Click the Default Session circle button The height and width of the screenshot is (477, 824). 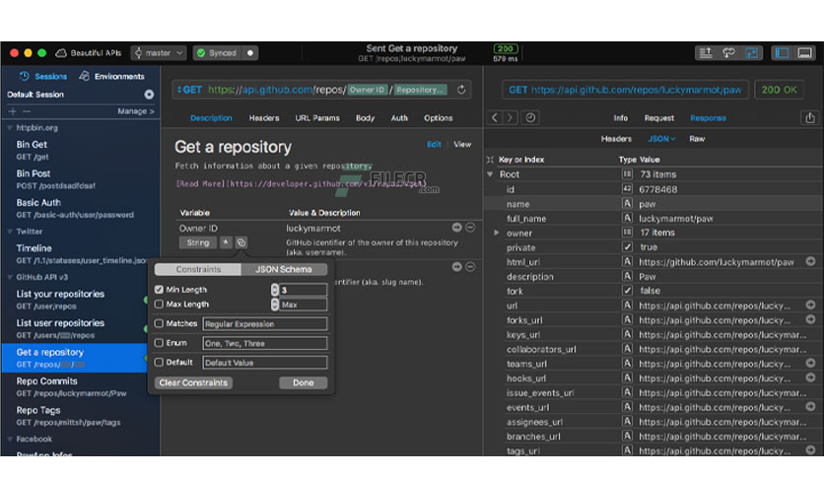(149, 94)
